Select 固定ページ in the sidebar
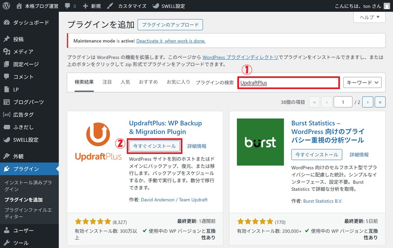Image resolution: width=393 pixels, height=248 pixels. (x=26, y=64)
